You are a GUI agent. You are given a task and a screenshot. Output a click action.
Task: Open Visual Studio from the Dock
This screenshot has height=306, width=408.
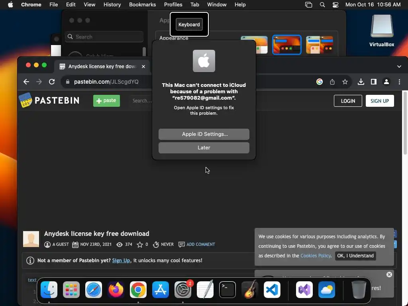tap(304, 290)
